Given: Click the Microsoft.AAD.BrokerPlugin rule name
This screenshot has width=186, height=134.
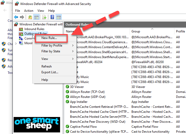Looking at the screenshot, I should (103, 37).
